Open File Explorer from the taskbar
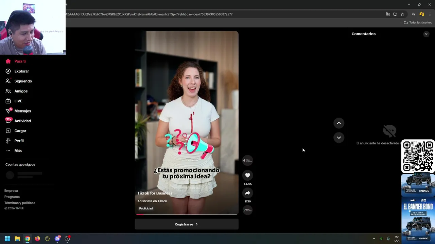 click(x=17, y=239)
